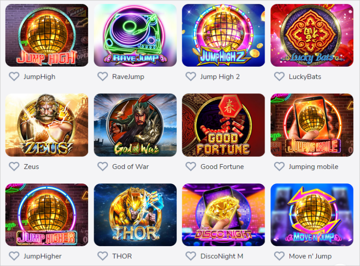Add Jump High 2 to favorites
The height and width of the screenshot is (266, 360).
[191, 77]
